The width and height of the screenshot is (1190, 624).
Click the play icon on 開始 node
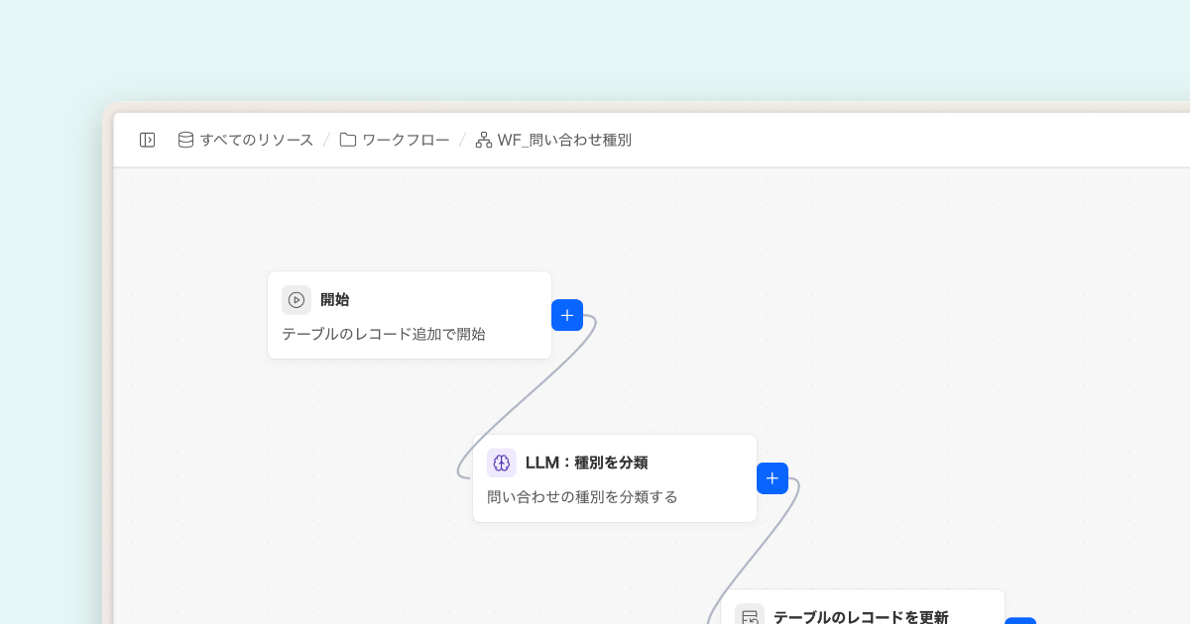click(297, 300)
